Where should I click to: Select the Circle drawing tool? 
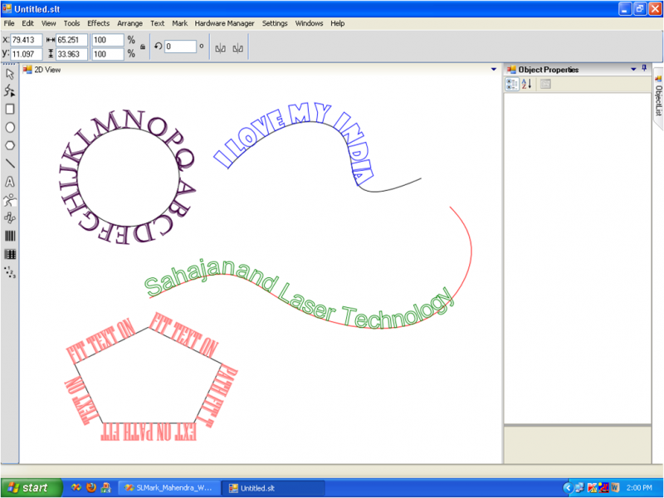point(10,127)
